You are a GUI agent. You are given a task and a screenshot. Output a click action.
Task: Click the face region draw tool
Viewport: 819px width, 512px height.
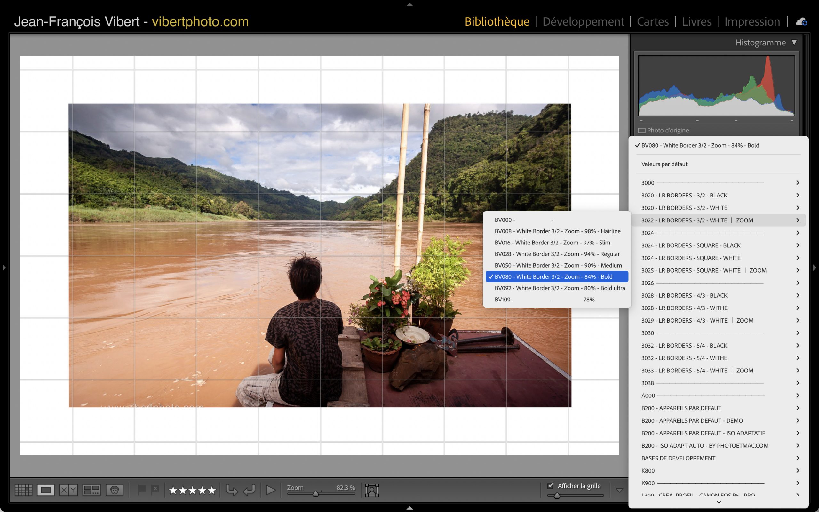372,490
